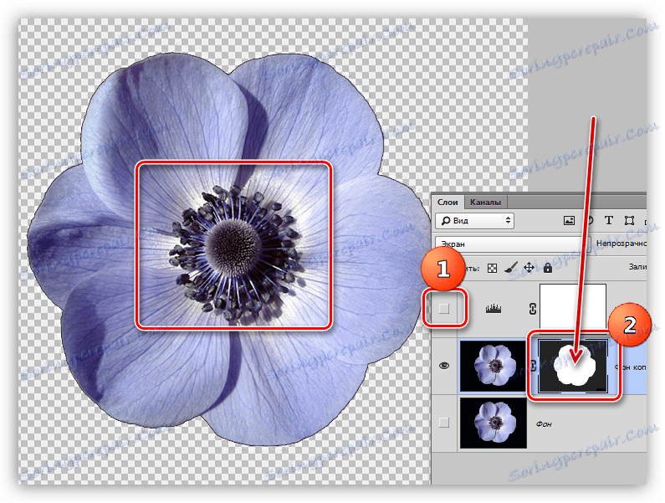Switch to the Каналы tab

tap(485, 203)
